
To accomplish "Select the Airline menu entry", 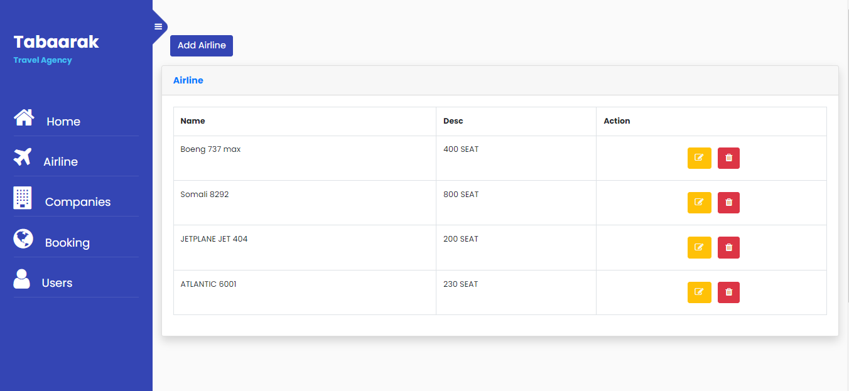I will (x=60, y=161).
